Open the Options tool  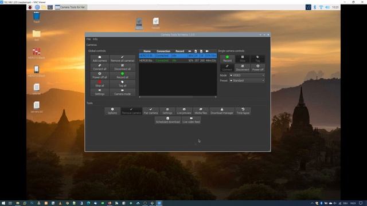[112, 111]
